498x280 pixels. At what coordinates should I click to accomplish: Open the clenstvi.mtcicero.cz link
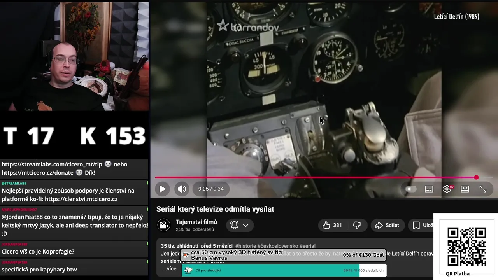81,199
